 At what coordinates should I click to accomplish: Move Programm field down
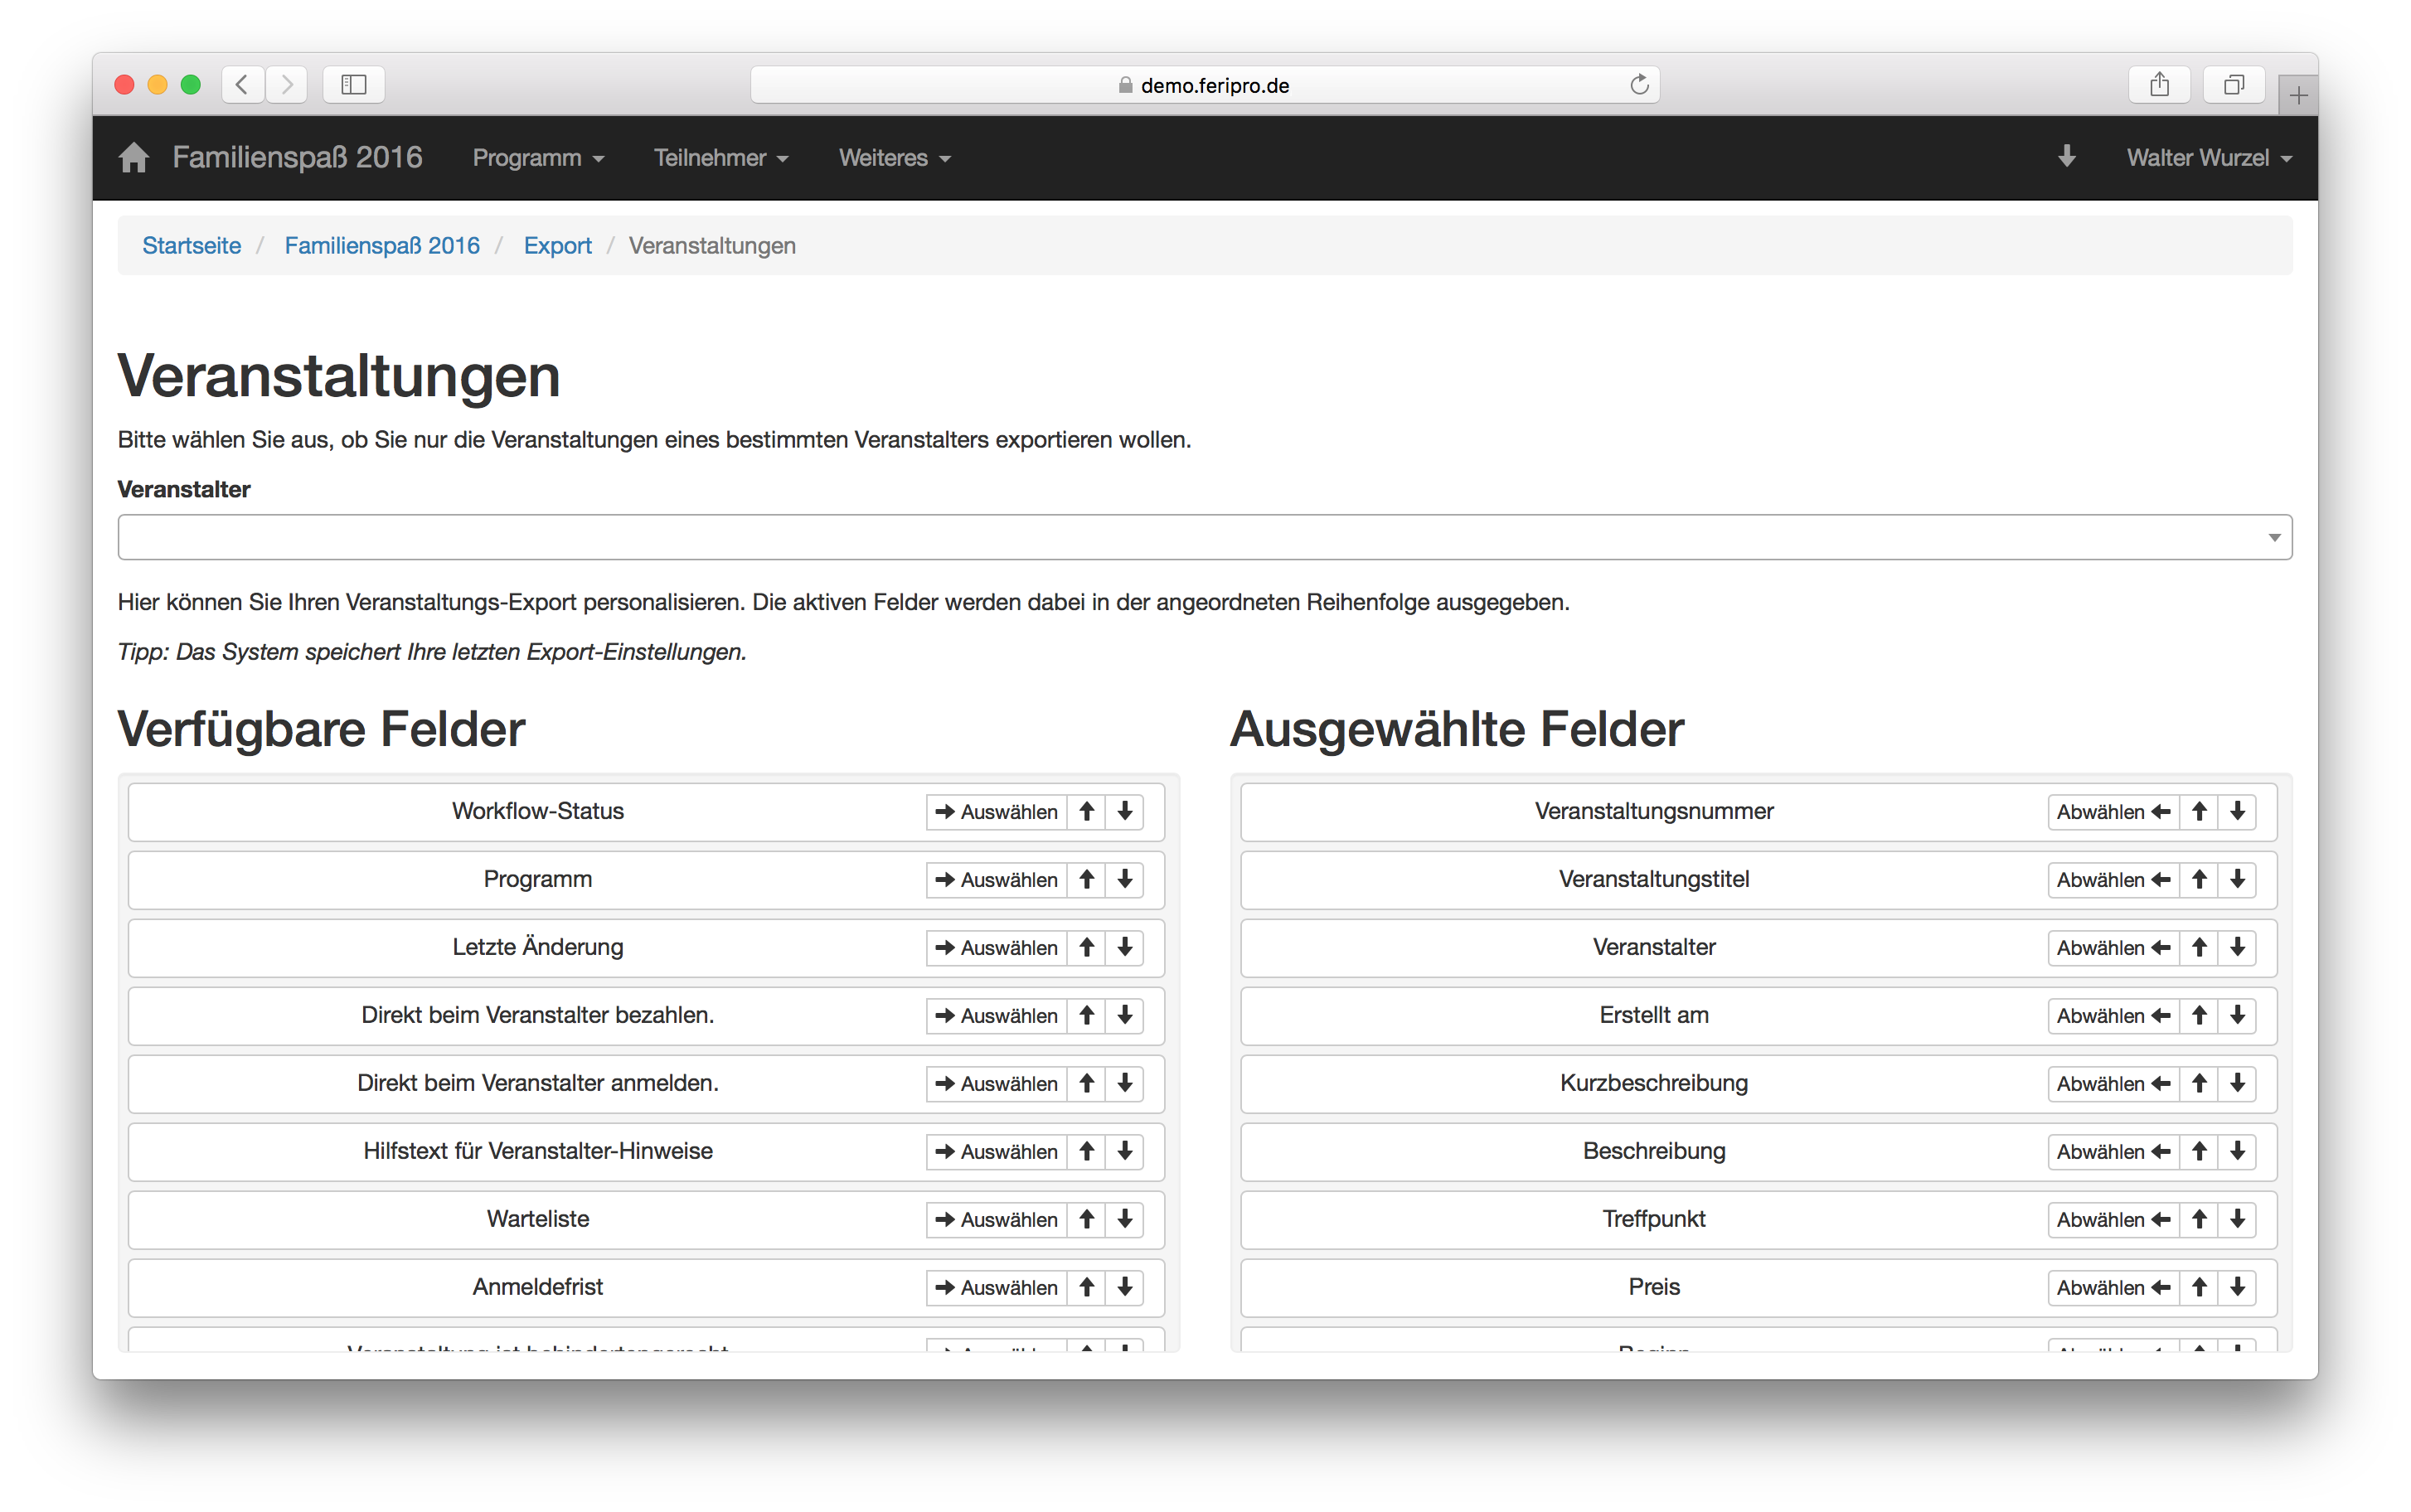tap(1125, 880)
